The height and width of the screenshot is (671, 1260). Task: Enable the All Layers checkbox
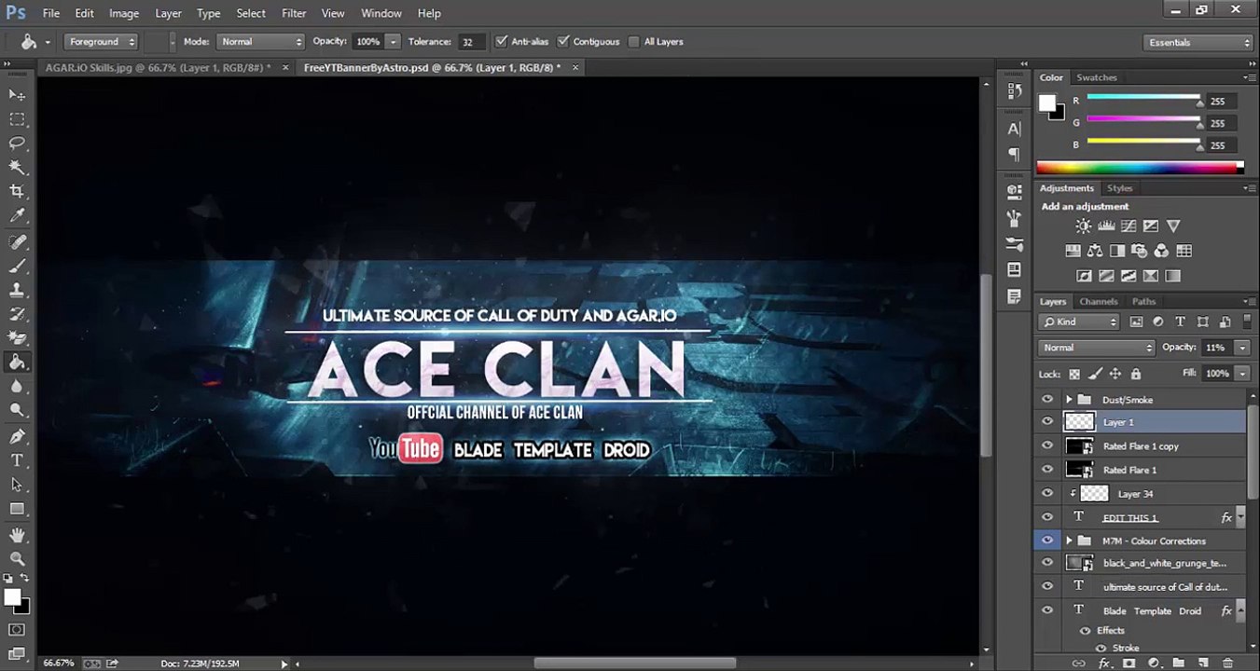tap(634, 42)
